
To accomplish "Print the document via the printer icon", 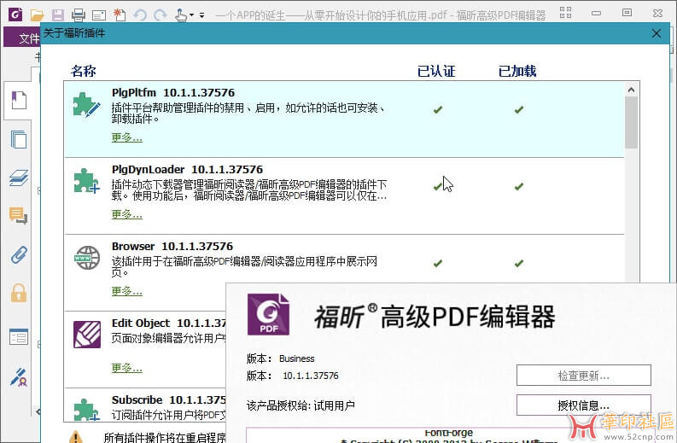I will pos(79,15).
